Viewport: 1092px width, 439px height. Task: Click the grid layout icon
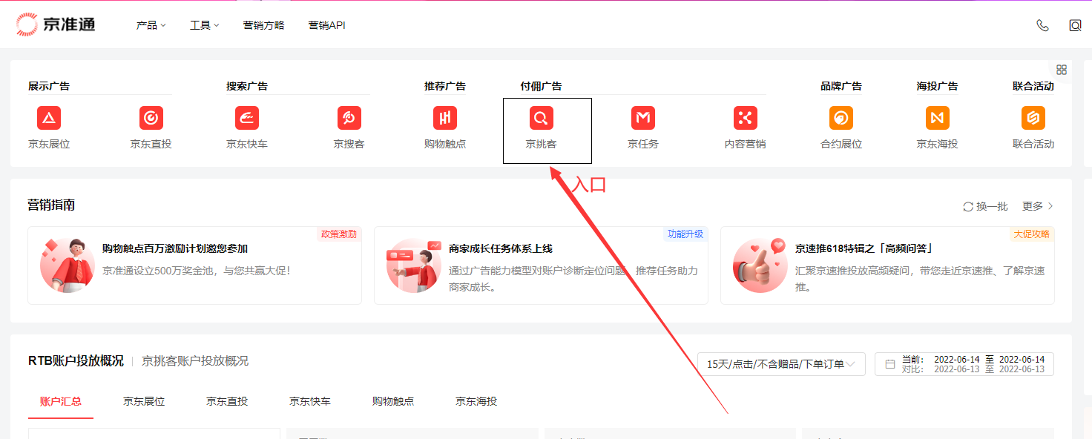coord(1062,70)
